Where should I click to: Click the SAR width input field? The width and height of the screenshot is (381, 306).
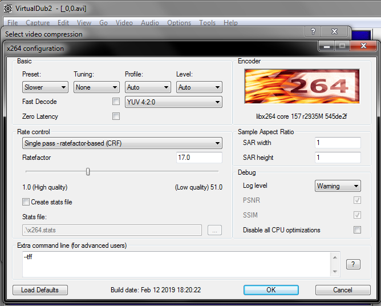point(338,143)
